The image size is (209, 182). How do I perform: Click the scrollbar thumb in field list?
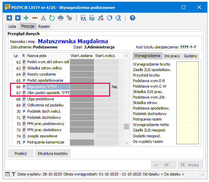tap(126, 126)
